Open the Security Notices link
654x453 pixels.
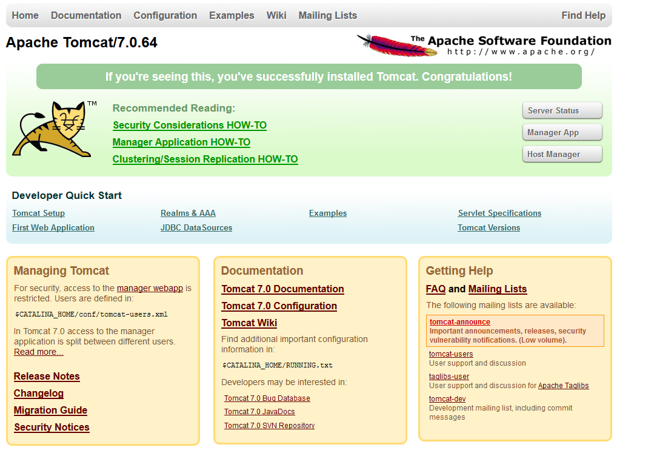click(52, 428)
